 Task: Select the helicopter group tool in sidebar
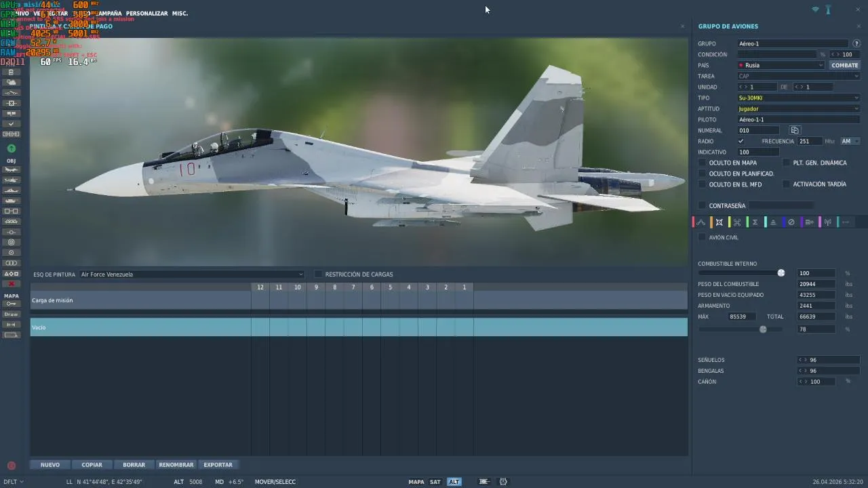click(x=11, y=180)
